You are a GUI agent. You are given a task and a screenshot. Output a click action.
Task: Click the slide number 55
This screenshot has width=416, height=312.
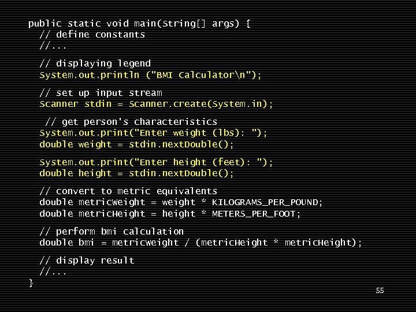pos(380,290)
